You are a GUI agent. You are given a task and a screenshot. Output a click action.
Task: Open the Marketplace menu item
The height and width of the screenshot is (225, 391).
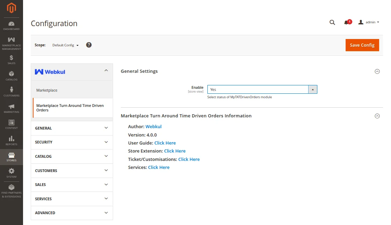pos(46,90)
